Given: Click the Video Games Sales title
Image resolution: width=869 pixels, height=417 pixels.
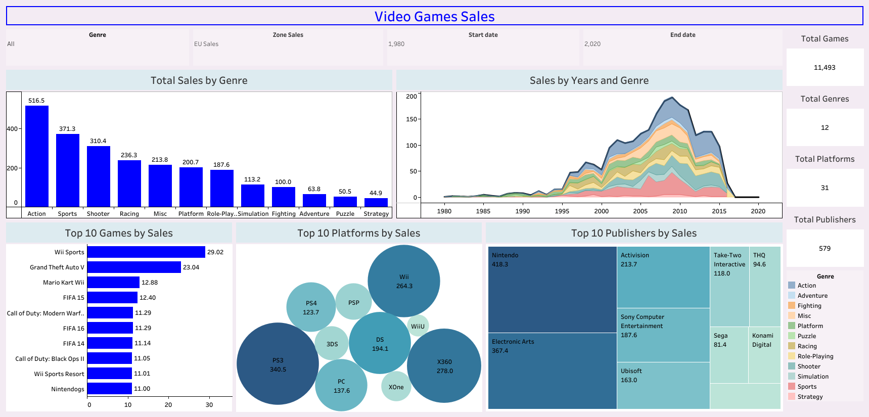Looking at the screenshot, I should (x=434, y=17).
